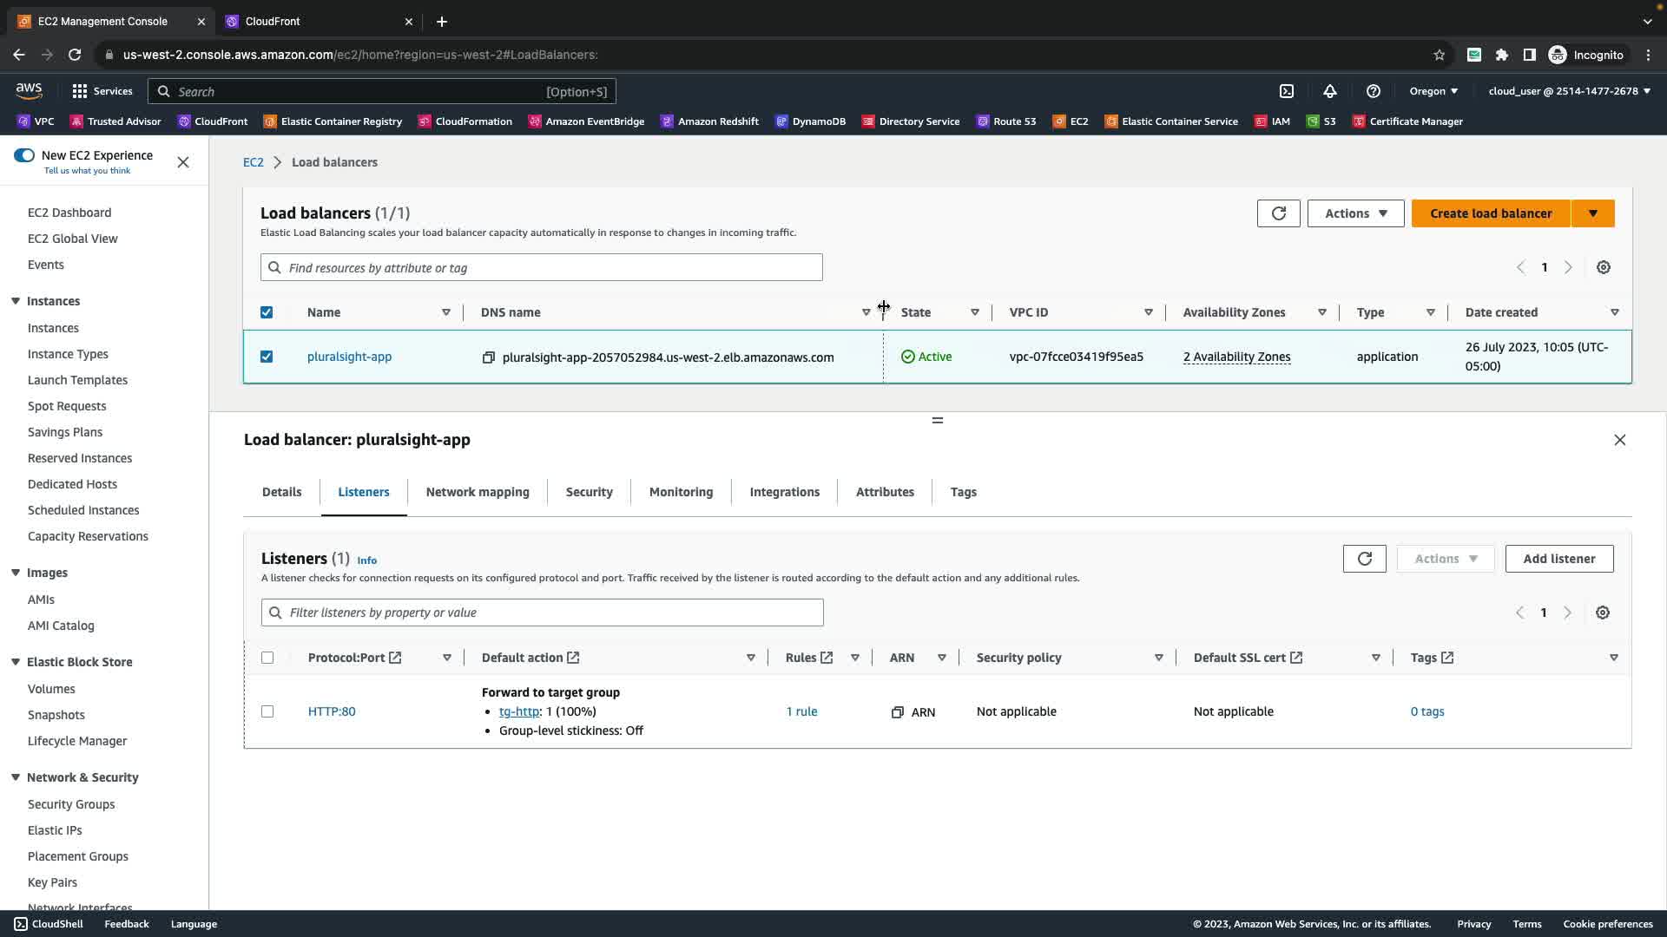Toggle the New EC2 Experience switch
Screen dimensions: 1667x937
coord(24,155)
